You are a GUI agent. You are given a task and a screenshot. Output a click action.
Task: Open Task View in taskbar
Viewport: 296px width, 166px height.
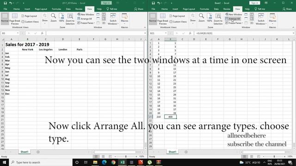(x=86, y=162)
